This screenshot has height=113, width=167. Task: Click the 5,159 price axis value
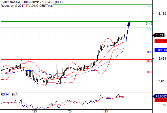[162, 14]
